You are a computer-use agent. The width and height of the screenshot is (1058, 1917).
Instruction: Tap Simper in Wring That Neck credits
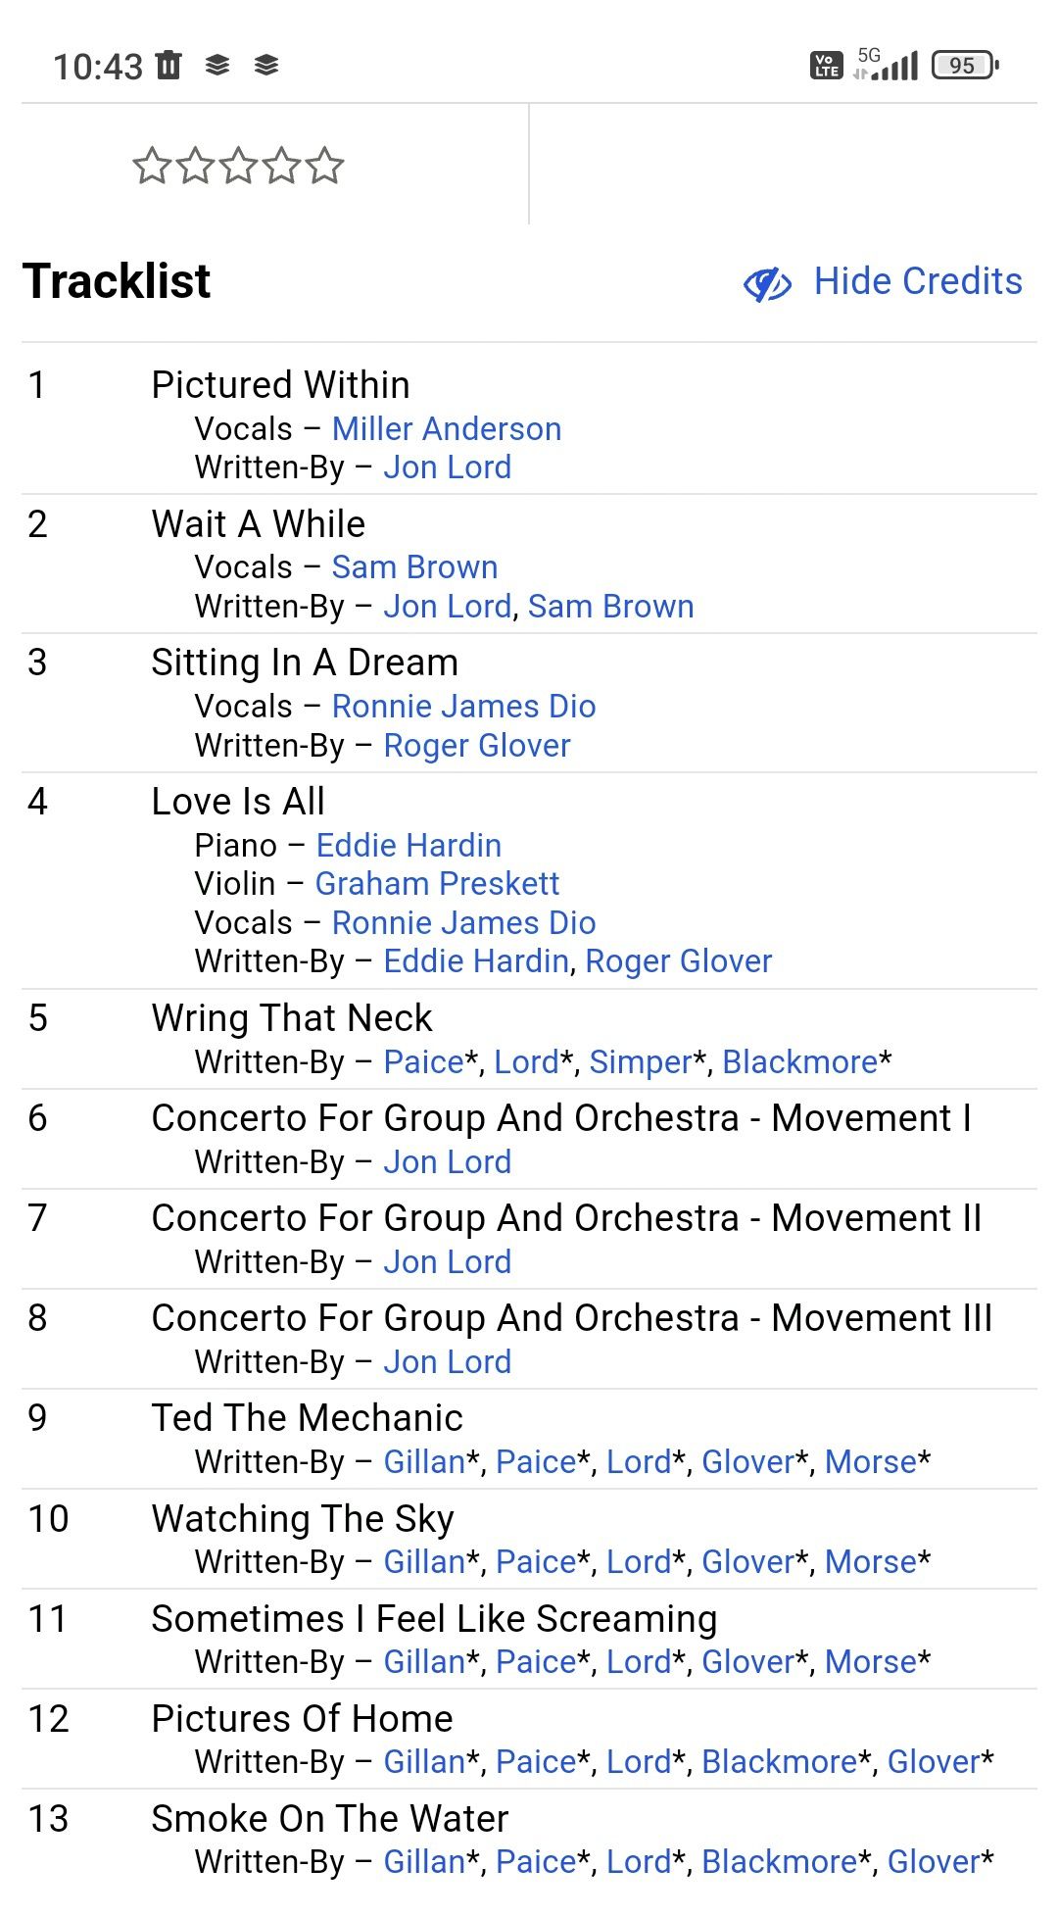(641, 1062)
